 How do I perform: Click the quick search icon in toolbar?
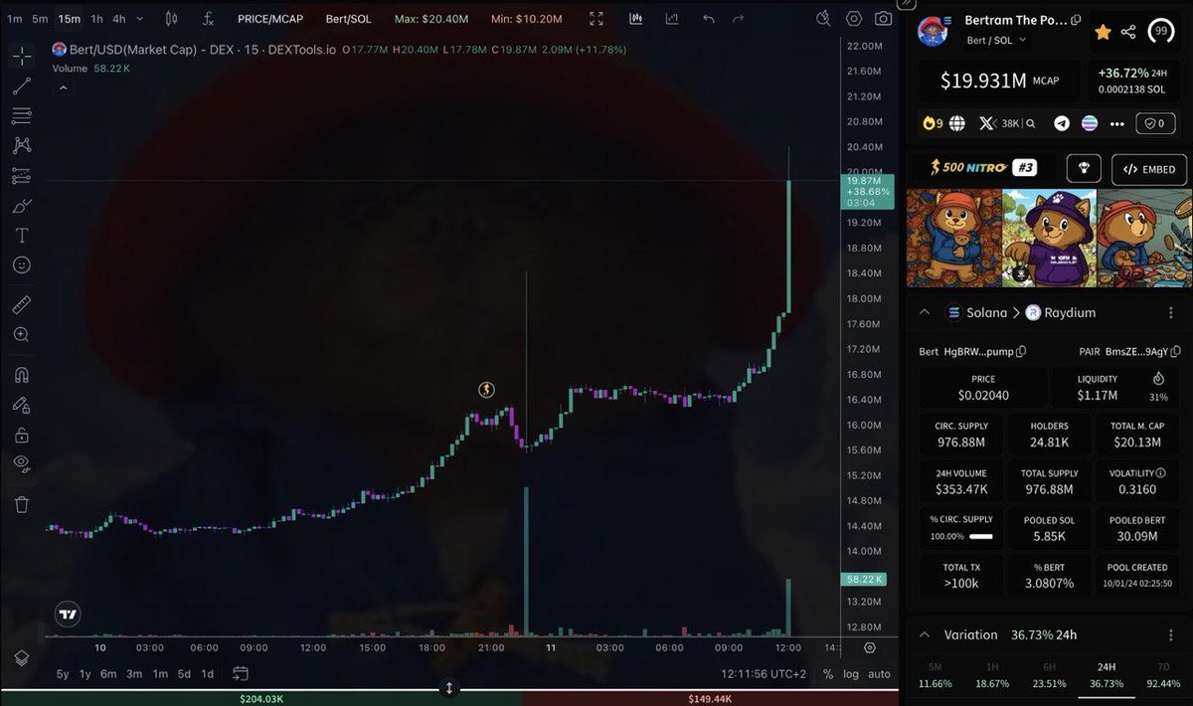[823, 18]
